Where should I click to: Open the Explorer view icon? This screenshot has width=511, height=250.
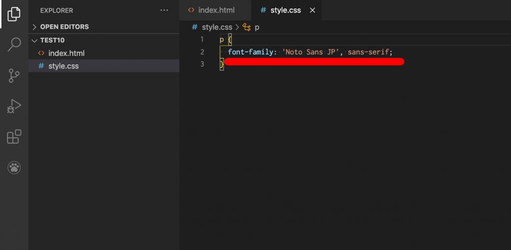pos(14,13)
